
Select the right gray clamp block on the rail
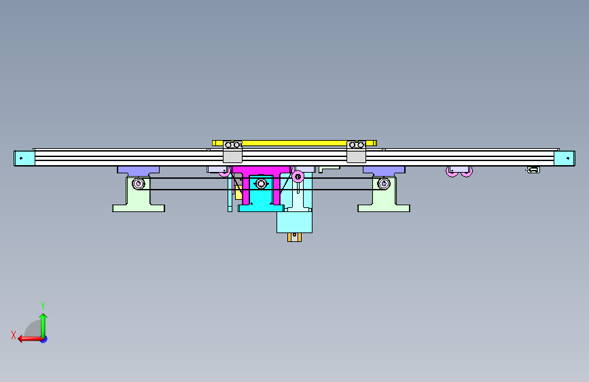(x=356, y=152)
